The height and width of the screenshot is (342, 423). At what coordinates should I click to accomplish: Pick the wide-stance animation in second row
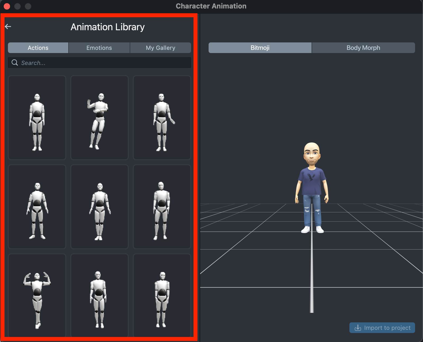point(37,207)
